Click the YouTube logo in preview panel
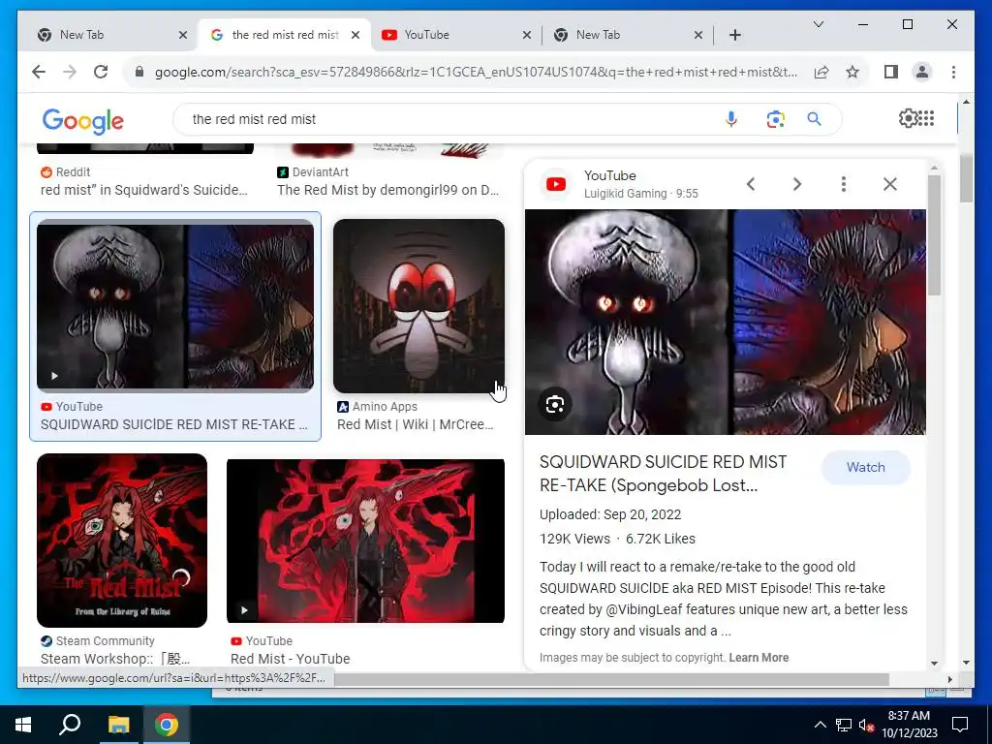This screenshot has height=744, width=992. pos(556,184)
